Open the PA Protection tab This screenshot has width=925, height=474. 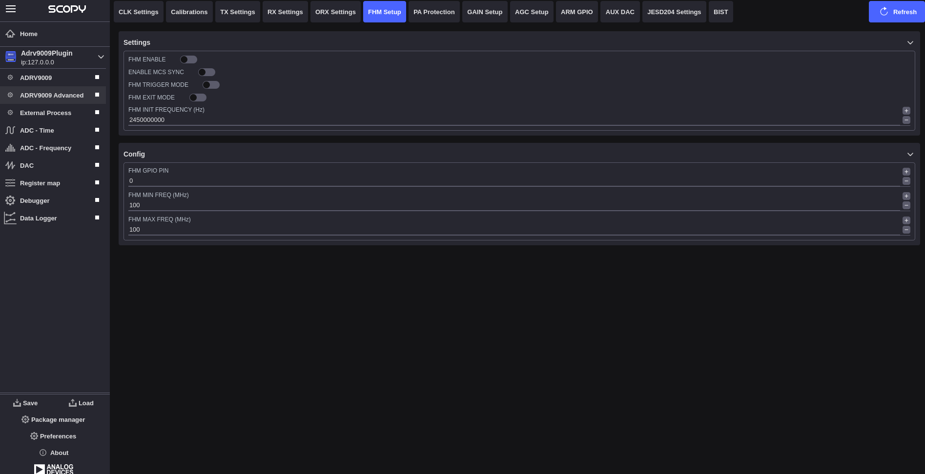[x=434, y=12]
